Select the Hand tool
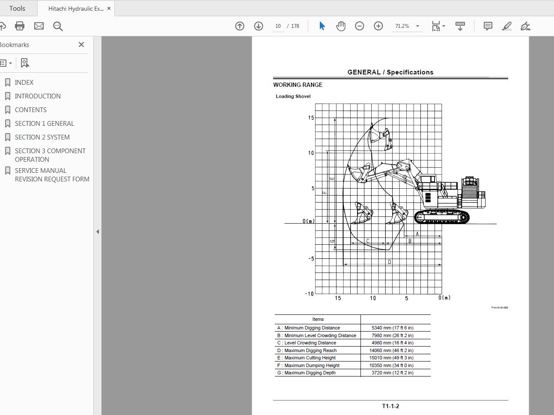 click(x=340, y=26)
